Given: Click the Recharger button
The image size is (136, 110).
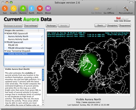Looking at the screenshot, I should tap(52, 26).
